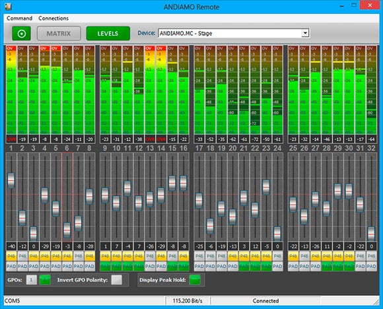
Task: Click the channel 32 gain fader handle
Action: [371, 234]
